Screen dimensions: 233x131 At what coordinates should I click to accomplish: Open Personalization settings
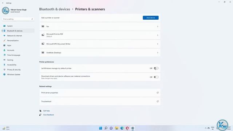tap(18, 40)
